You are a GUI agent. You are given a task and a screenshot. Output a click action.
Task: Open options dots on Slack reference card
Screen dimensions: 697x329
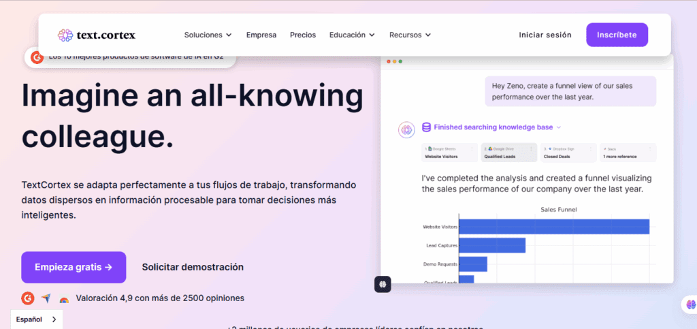[650, 149]
